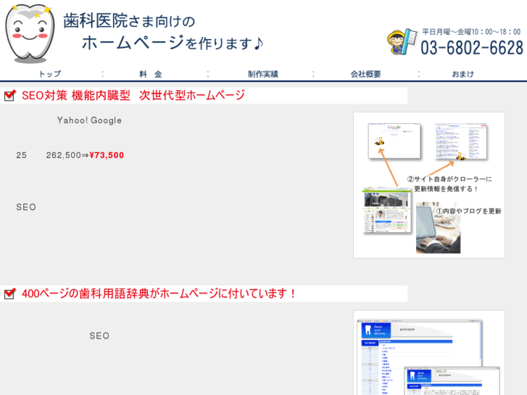This screenshot has height=395, width=527.
Task: Click the Yahoo! Google text
Action: (x=89, y=120)
